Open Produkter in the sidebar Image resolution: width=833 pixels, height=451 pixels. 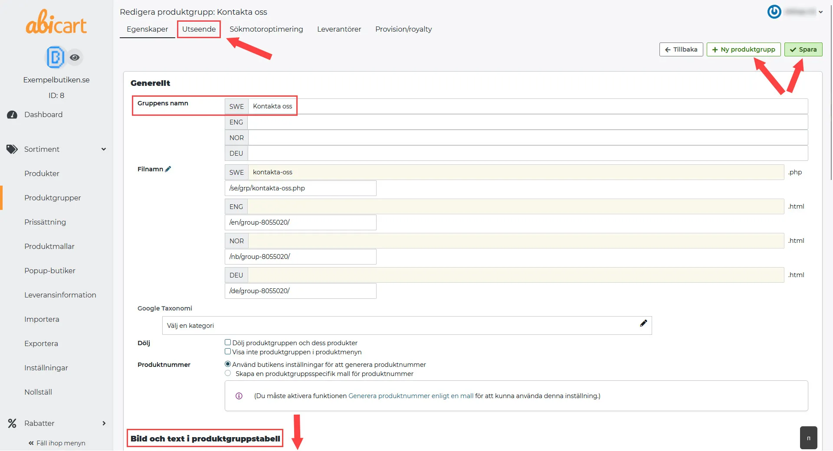(42, 173)
